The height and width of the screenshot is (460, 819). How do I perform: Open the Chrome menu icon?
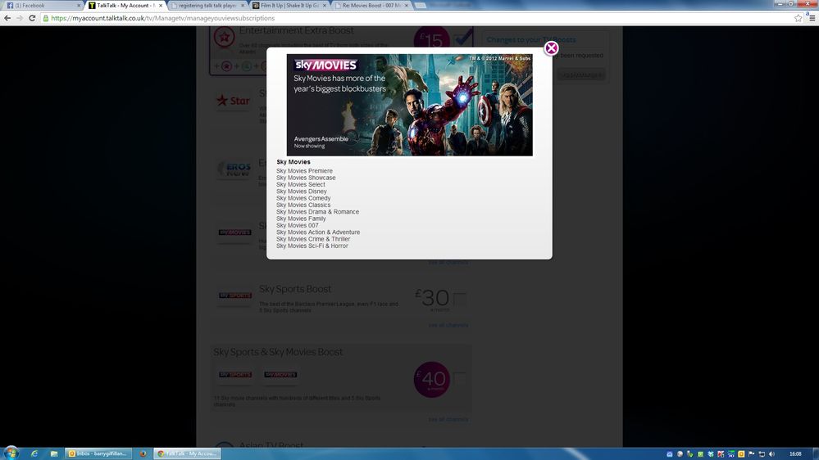pyautogui.click(x=811, y=18)
